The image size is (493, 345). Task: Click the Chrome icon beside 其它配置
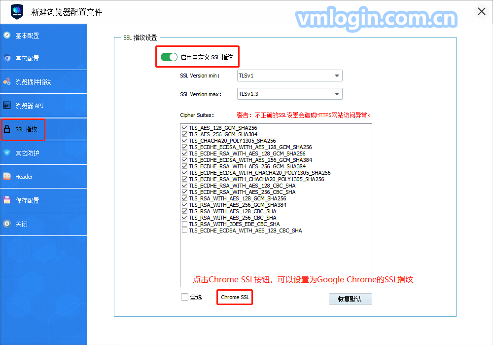tap(7, 58)
